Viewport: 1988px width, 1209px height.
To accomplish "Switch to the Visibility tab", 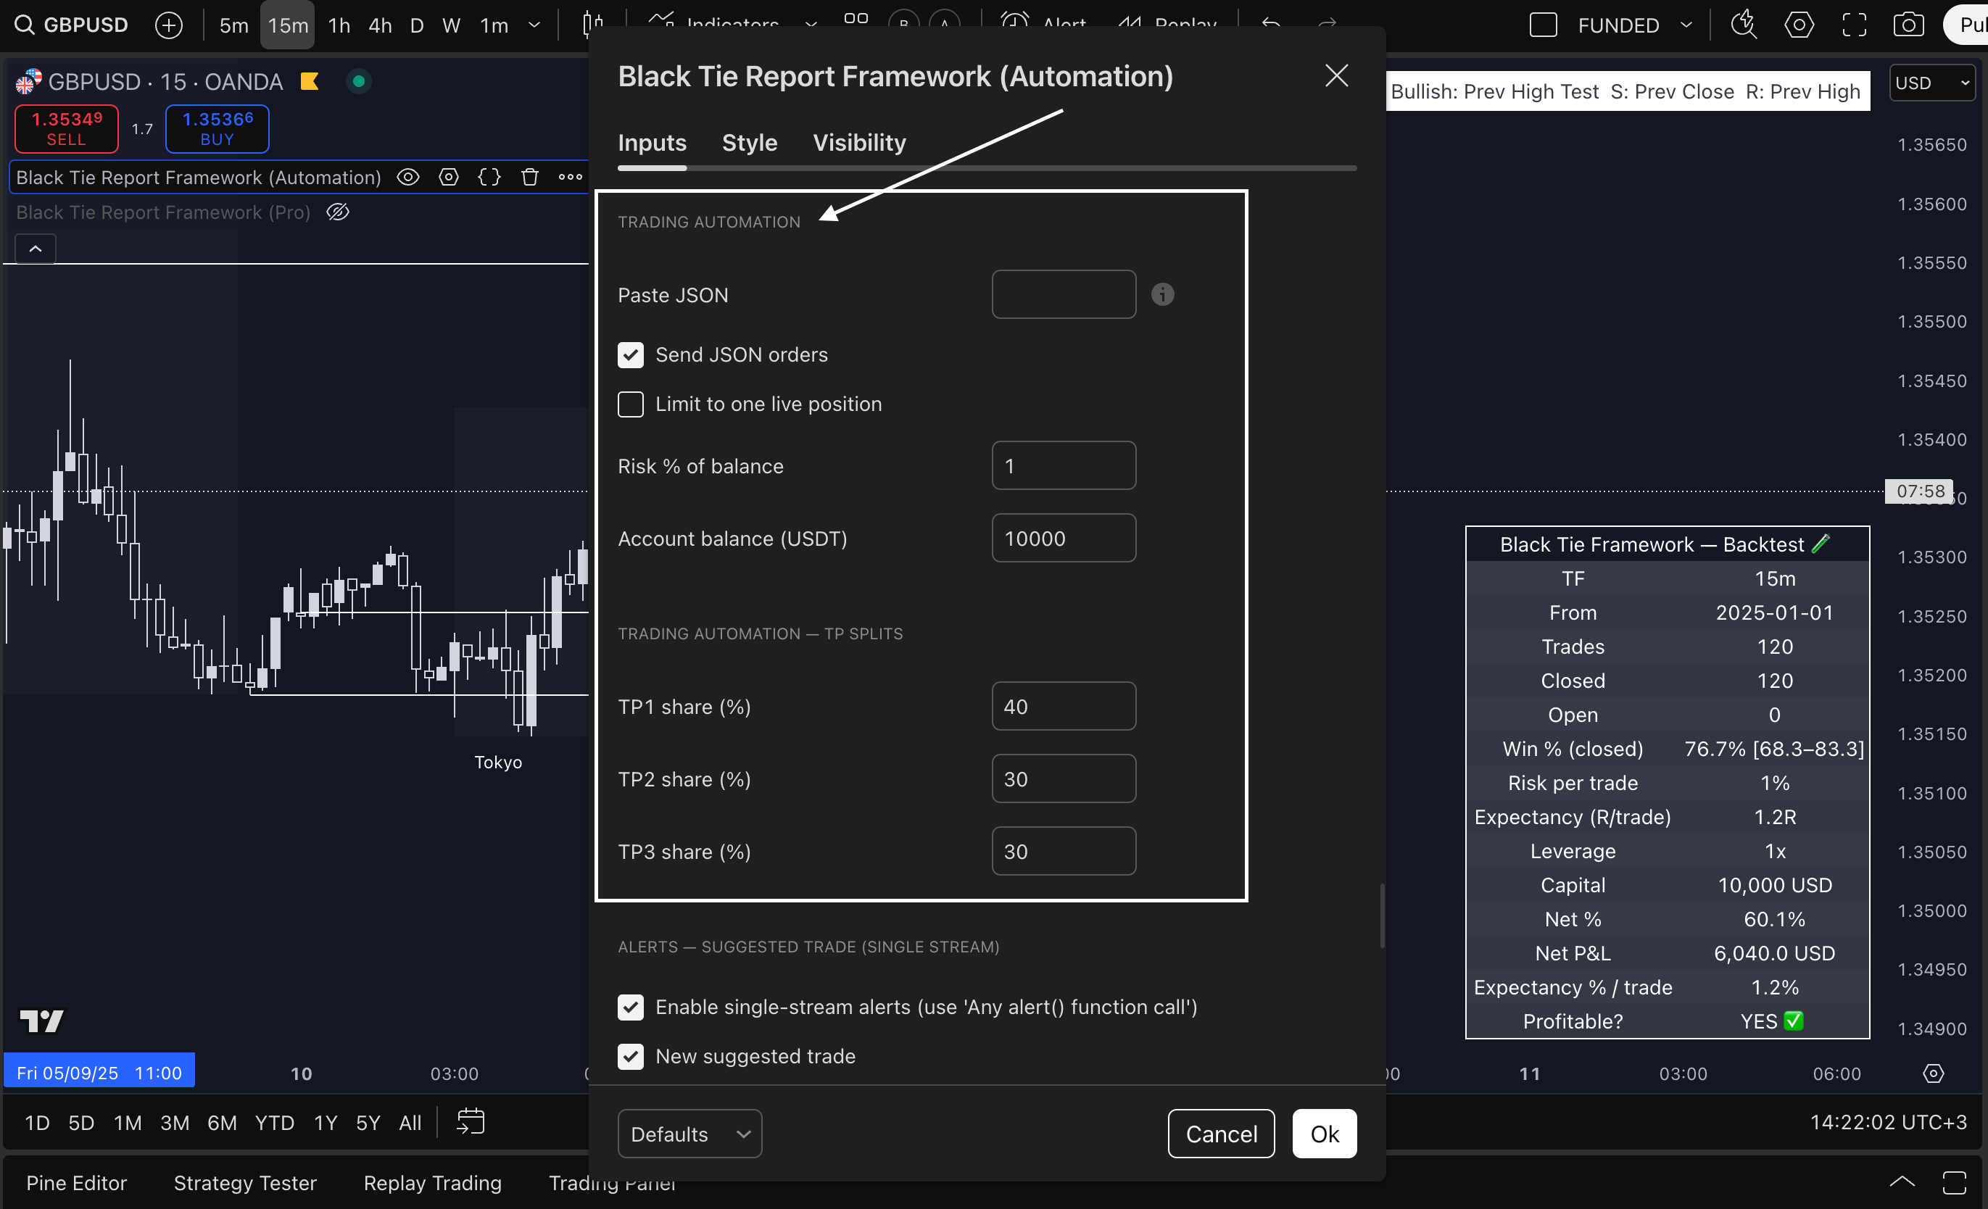I will coord(858,143).
